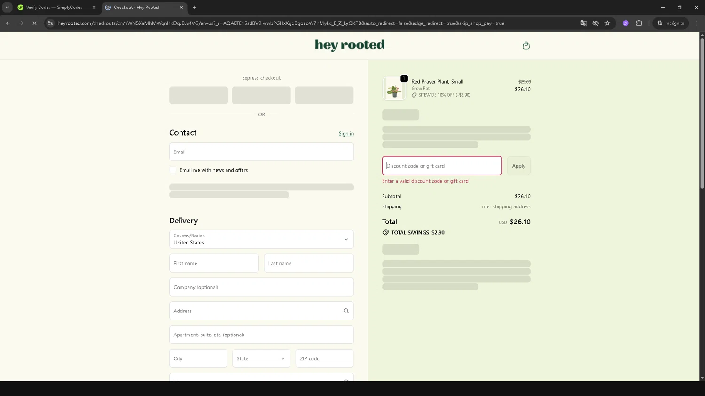Image resolution: width=705 pixels, height=396 pixels.
Task: Click the struck-through $29.00 price
Action: point(525,82)
